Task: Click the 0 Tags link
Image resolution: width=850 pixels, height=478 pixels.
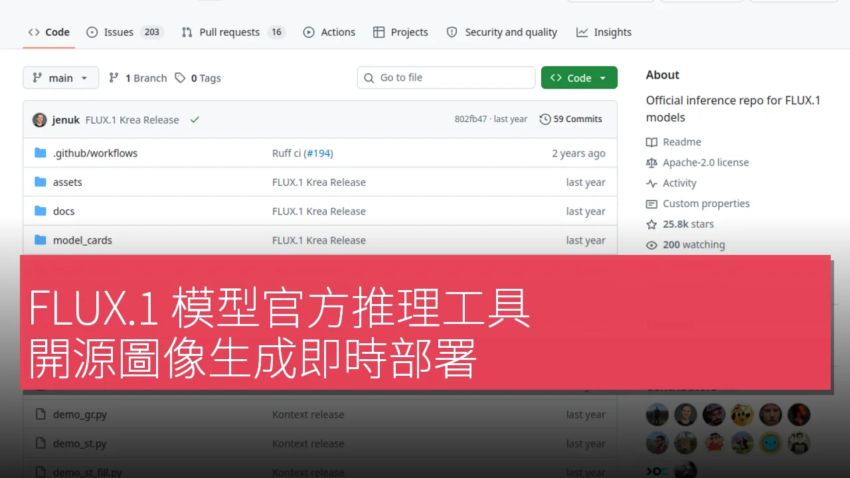Action: (198, 78)
